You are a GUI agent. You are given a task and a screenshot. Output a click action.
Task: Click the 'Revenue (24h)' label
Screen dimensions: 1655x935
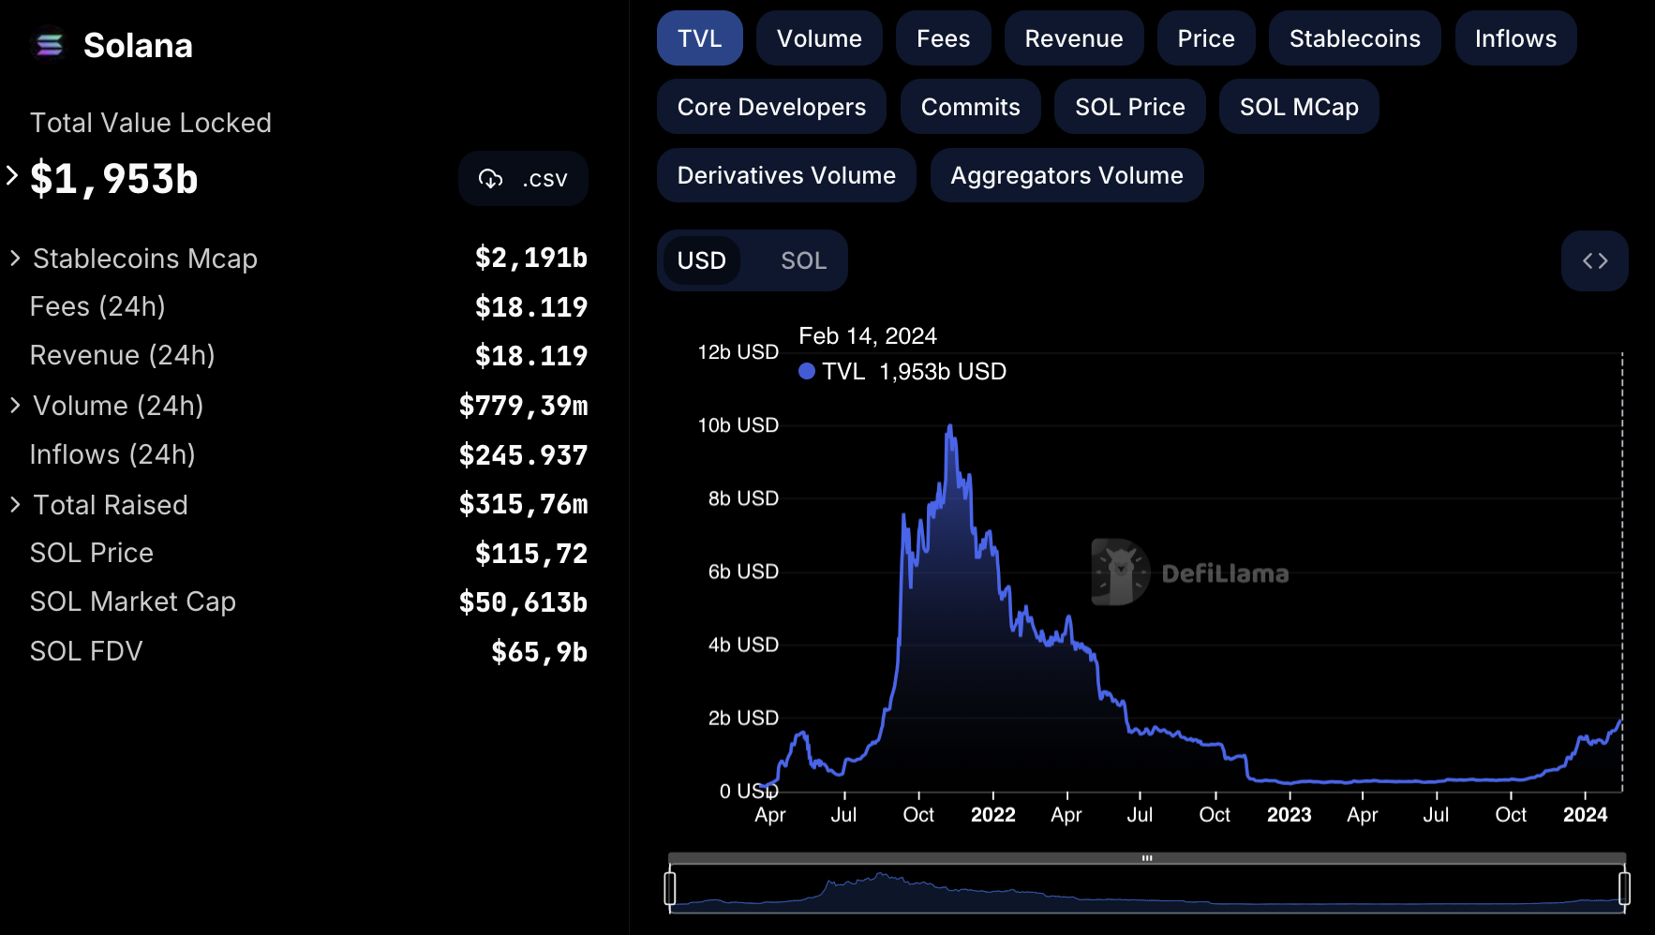coord(123,355)
